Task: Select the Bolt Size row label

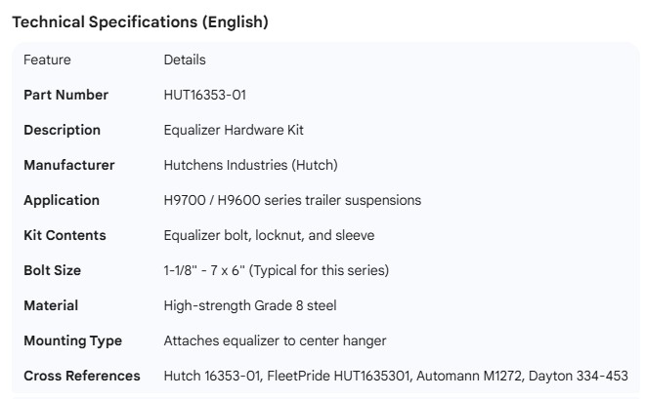Action: pyautogui.click(x=52, y=270)
